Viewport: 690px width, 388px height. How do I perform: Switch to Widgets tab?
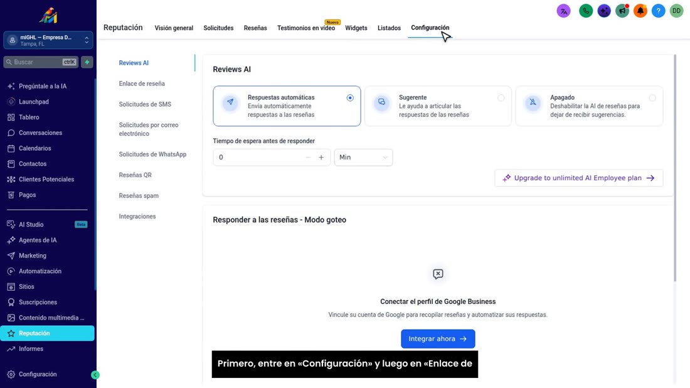pyautogui.click(x=356, y=28)
